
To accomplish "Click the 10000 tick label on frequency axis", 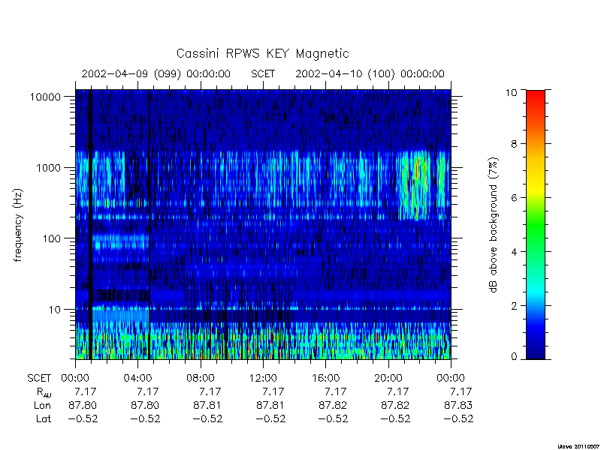I will coord(45,97).
